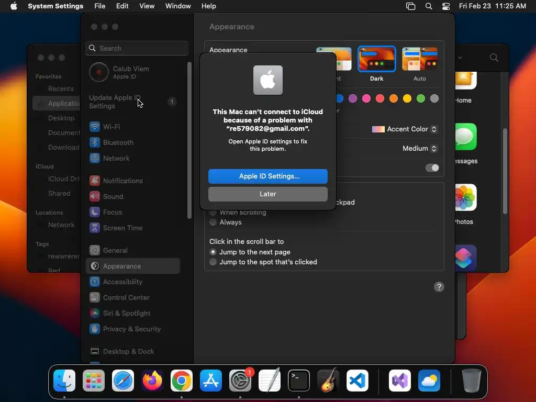Select the Sound speaker icon
The width and height of the screenshot is (536, 402).
[x=95, y=197]
